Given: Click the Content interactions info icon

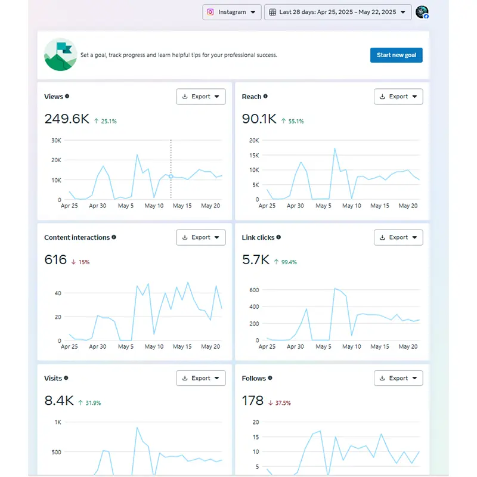Looking at the screenshot, I should (114, 237).
